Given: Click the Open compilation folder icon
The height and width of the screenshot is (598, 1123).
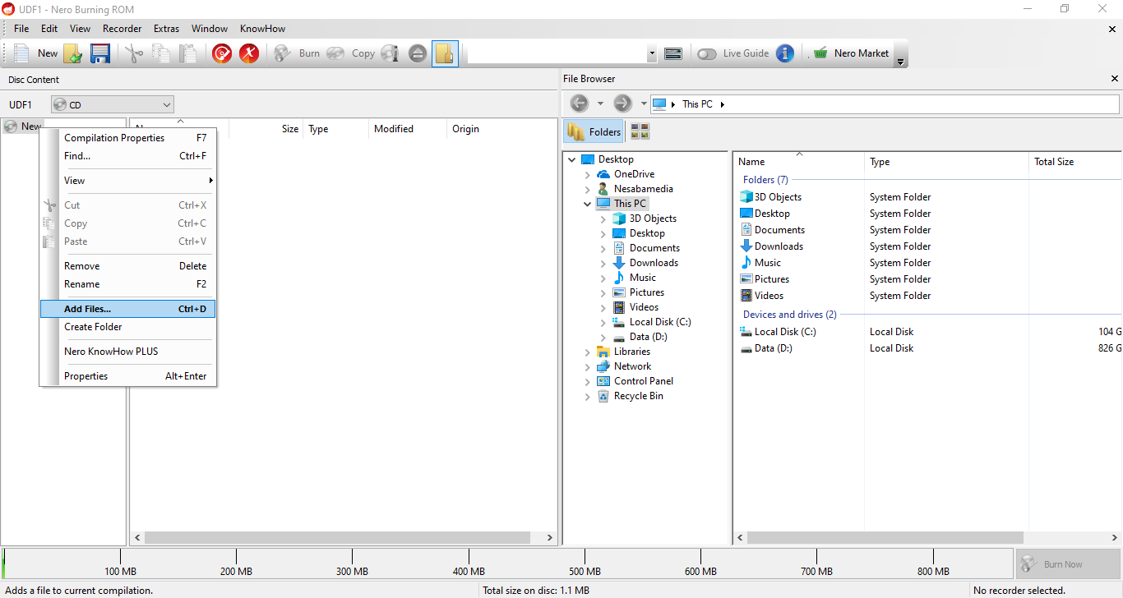Looking at the screenshot, I should pyautogui.click(x=73, y=53).
